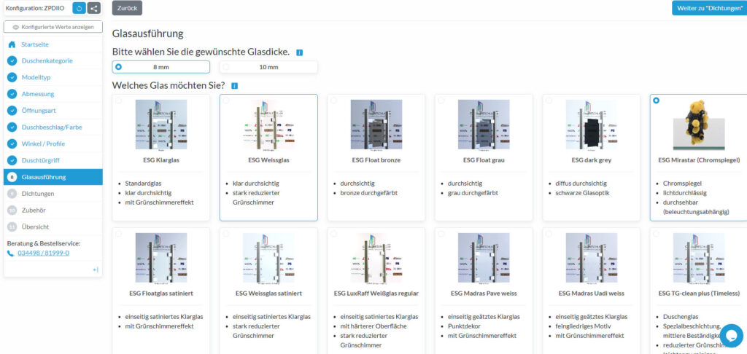
Task: Click the ESG dark grey product image
Action: click(x=591, y=125)
